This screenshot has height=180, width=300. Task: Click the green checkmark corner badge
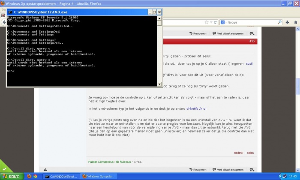[x=5, y=169]
